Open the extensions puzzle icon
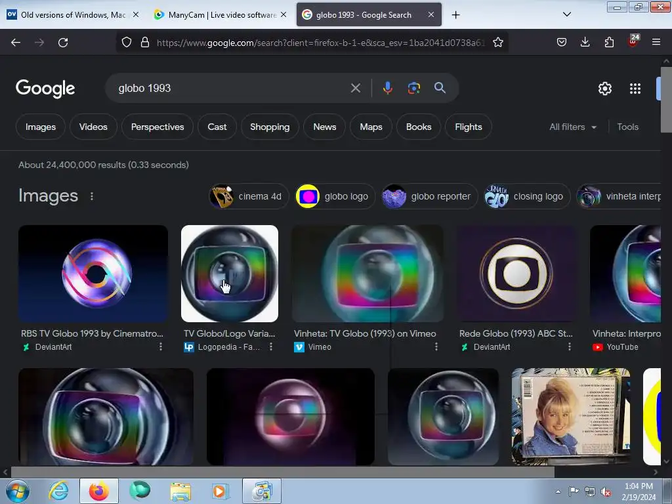 point(609,42)
